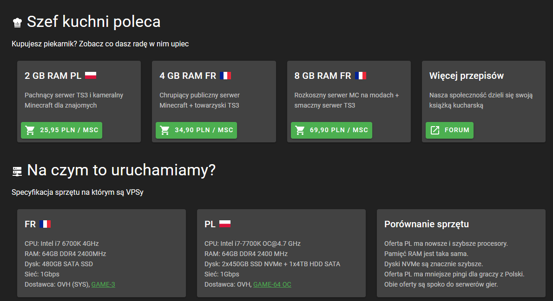Screen dimensions: 553x301
Task: Open the GAME-3 provider link
Action: pos(103,284)
